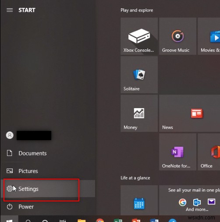The width and height of the screenshot is (220, 222).
Task: Click the Windows Start button in the taskbar
Action: (9, 219)
